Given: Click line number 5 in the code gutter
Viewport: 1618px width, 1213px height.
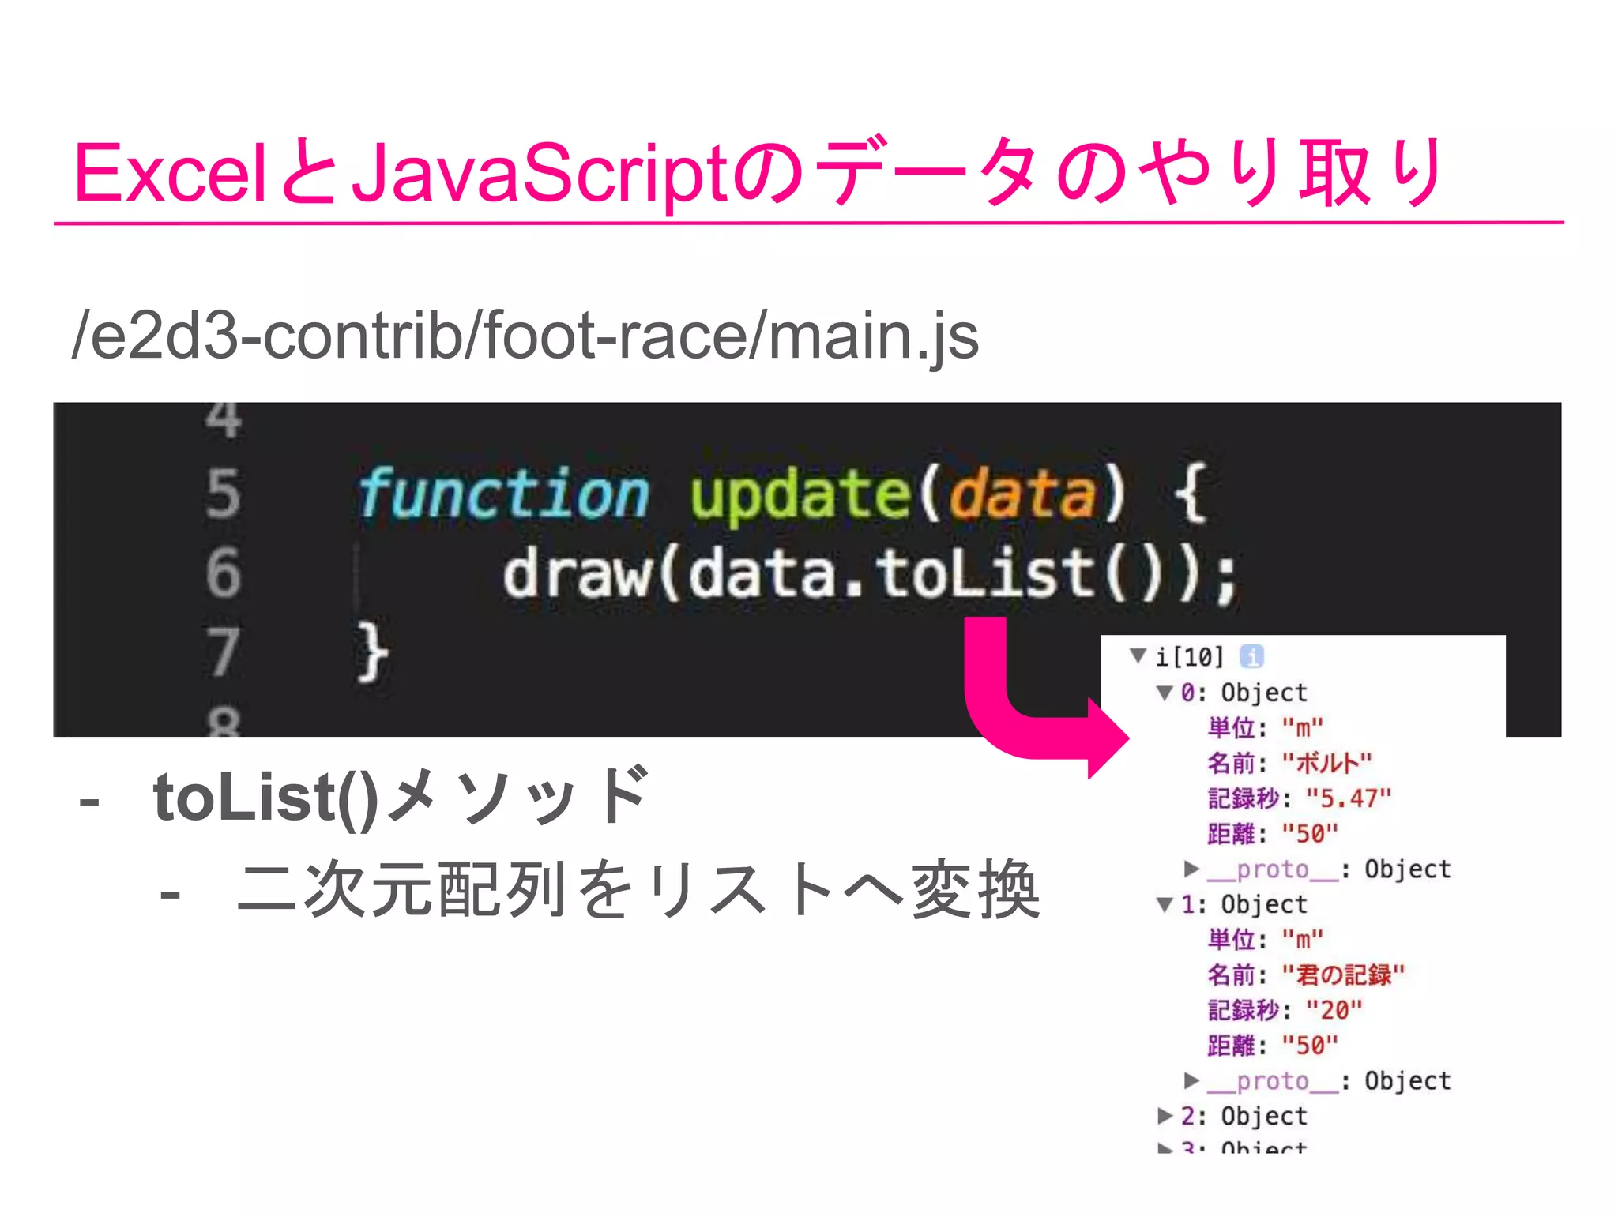Looking at the screenshot, I should coord(223,493).
